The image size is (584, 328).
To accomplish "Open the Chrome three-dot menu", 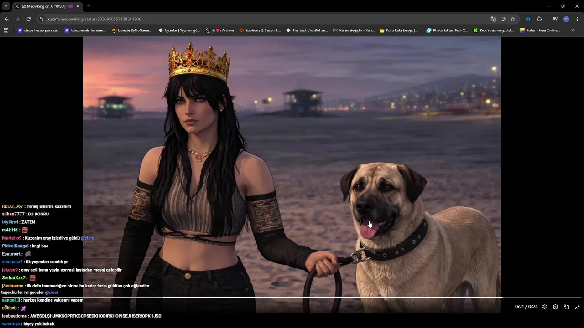I will click(x=577, y=19).
